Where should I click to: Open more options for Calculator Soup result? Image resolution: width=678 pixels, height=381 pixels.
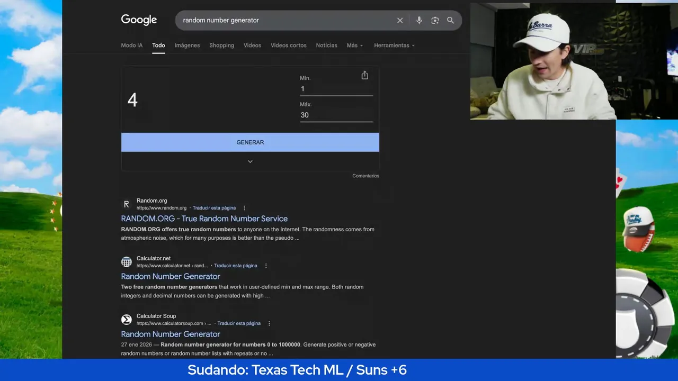pos(269,323)
